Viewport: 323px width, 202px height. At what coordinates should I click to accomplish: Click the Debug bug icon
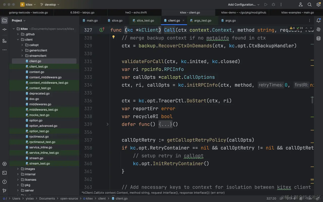(x=274, y=5)
